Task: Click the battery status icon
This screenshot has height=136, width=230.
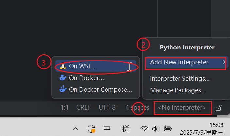Action: pyautogui.click(x=167, y=129)
